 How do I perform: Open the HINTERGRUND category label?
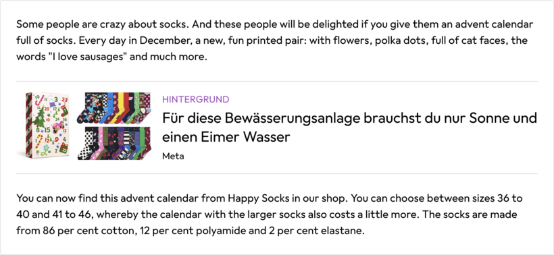196,99
